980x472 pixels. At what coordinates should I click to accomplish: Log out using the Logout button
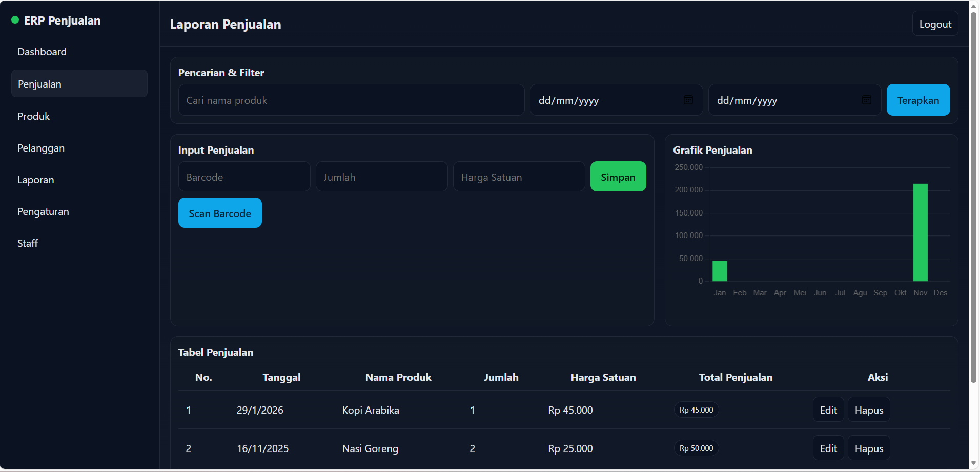(x=935, y=24)
